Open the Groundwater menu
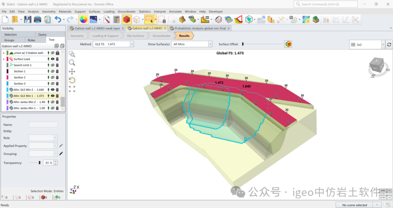This screenshot has height=208, width=393. pos(127,12)
